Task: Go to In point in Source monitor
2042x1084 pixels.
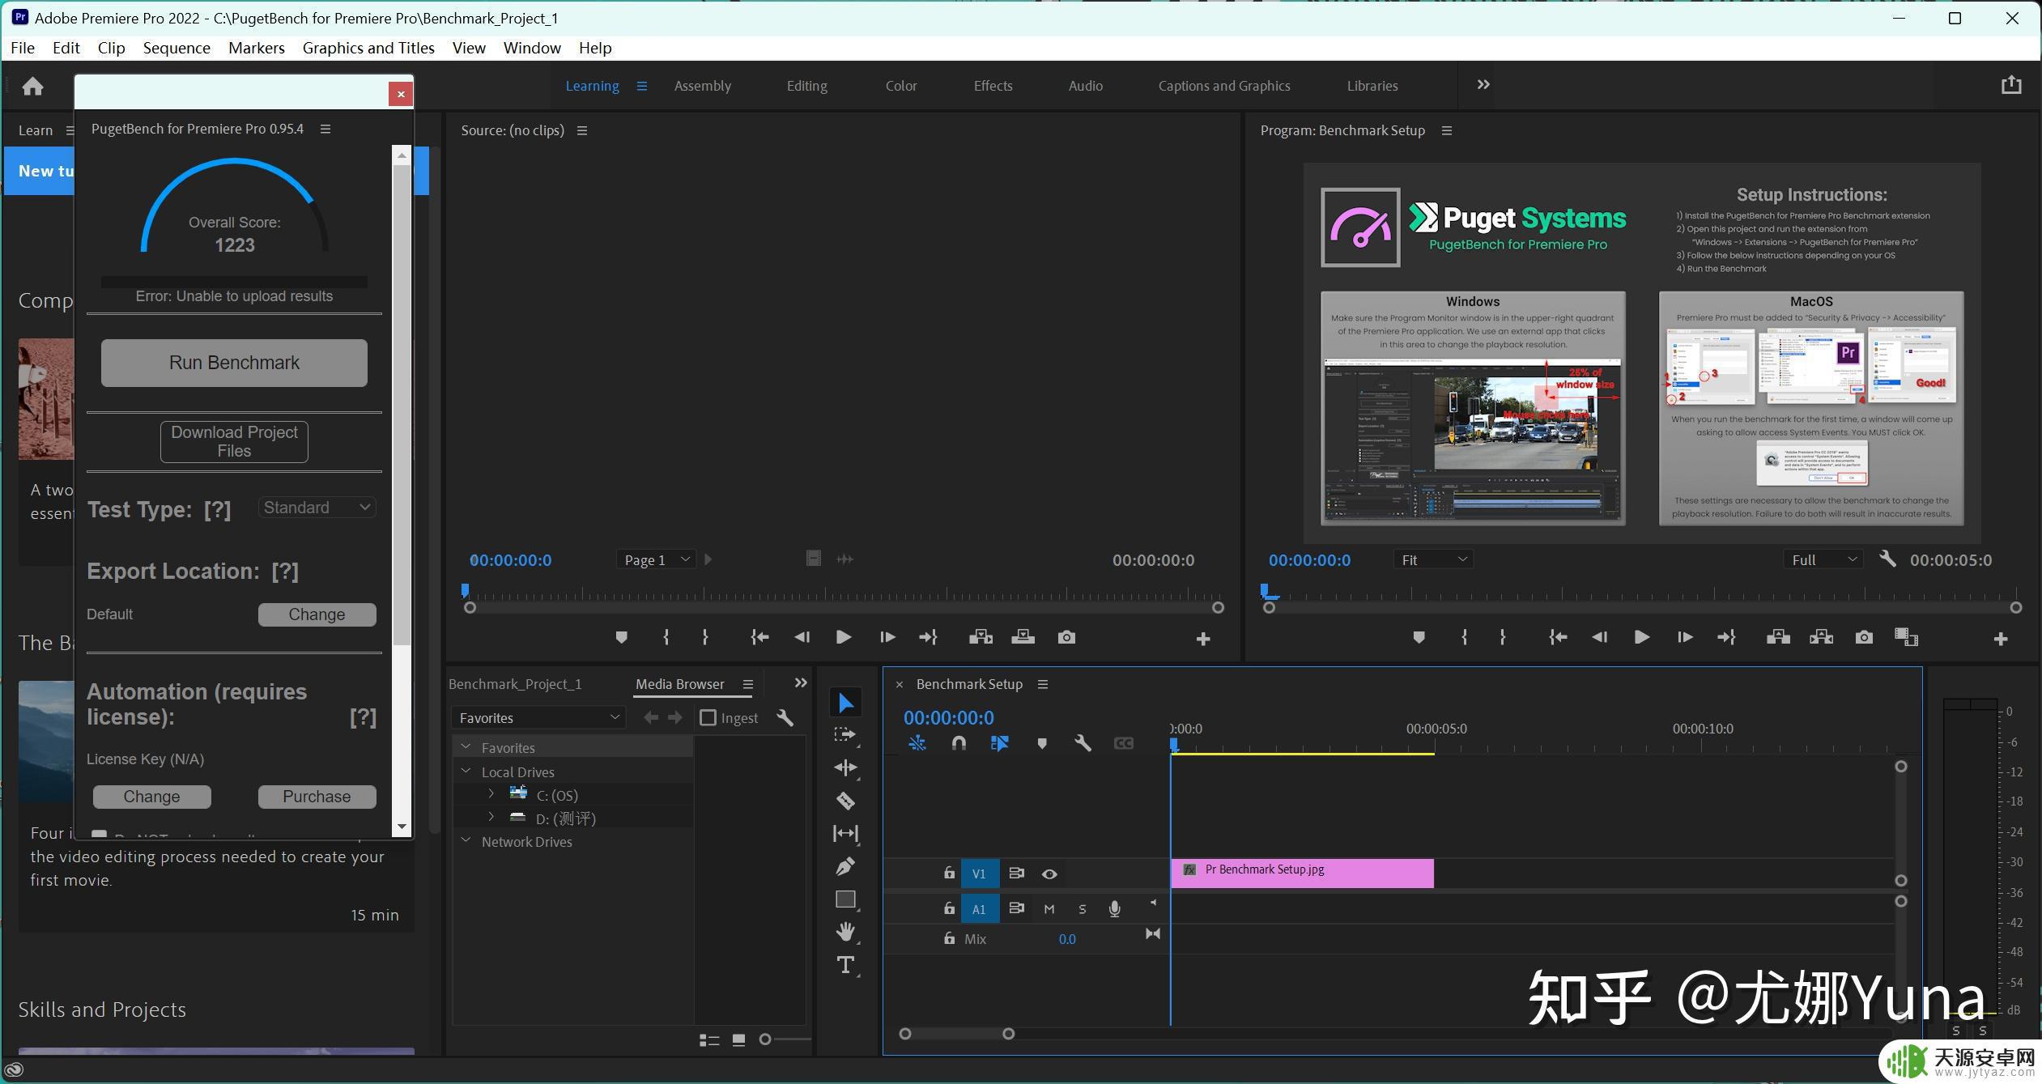Action: pos(759,638)
